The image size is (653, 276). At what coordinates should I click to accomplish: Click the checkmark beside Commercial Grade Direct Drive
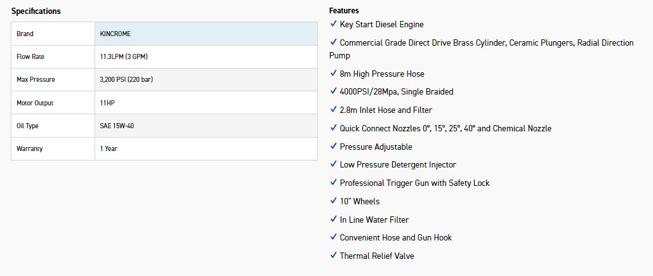click(333, 43)
